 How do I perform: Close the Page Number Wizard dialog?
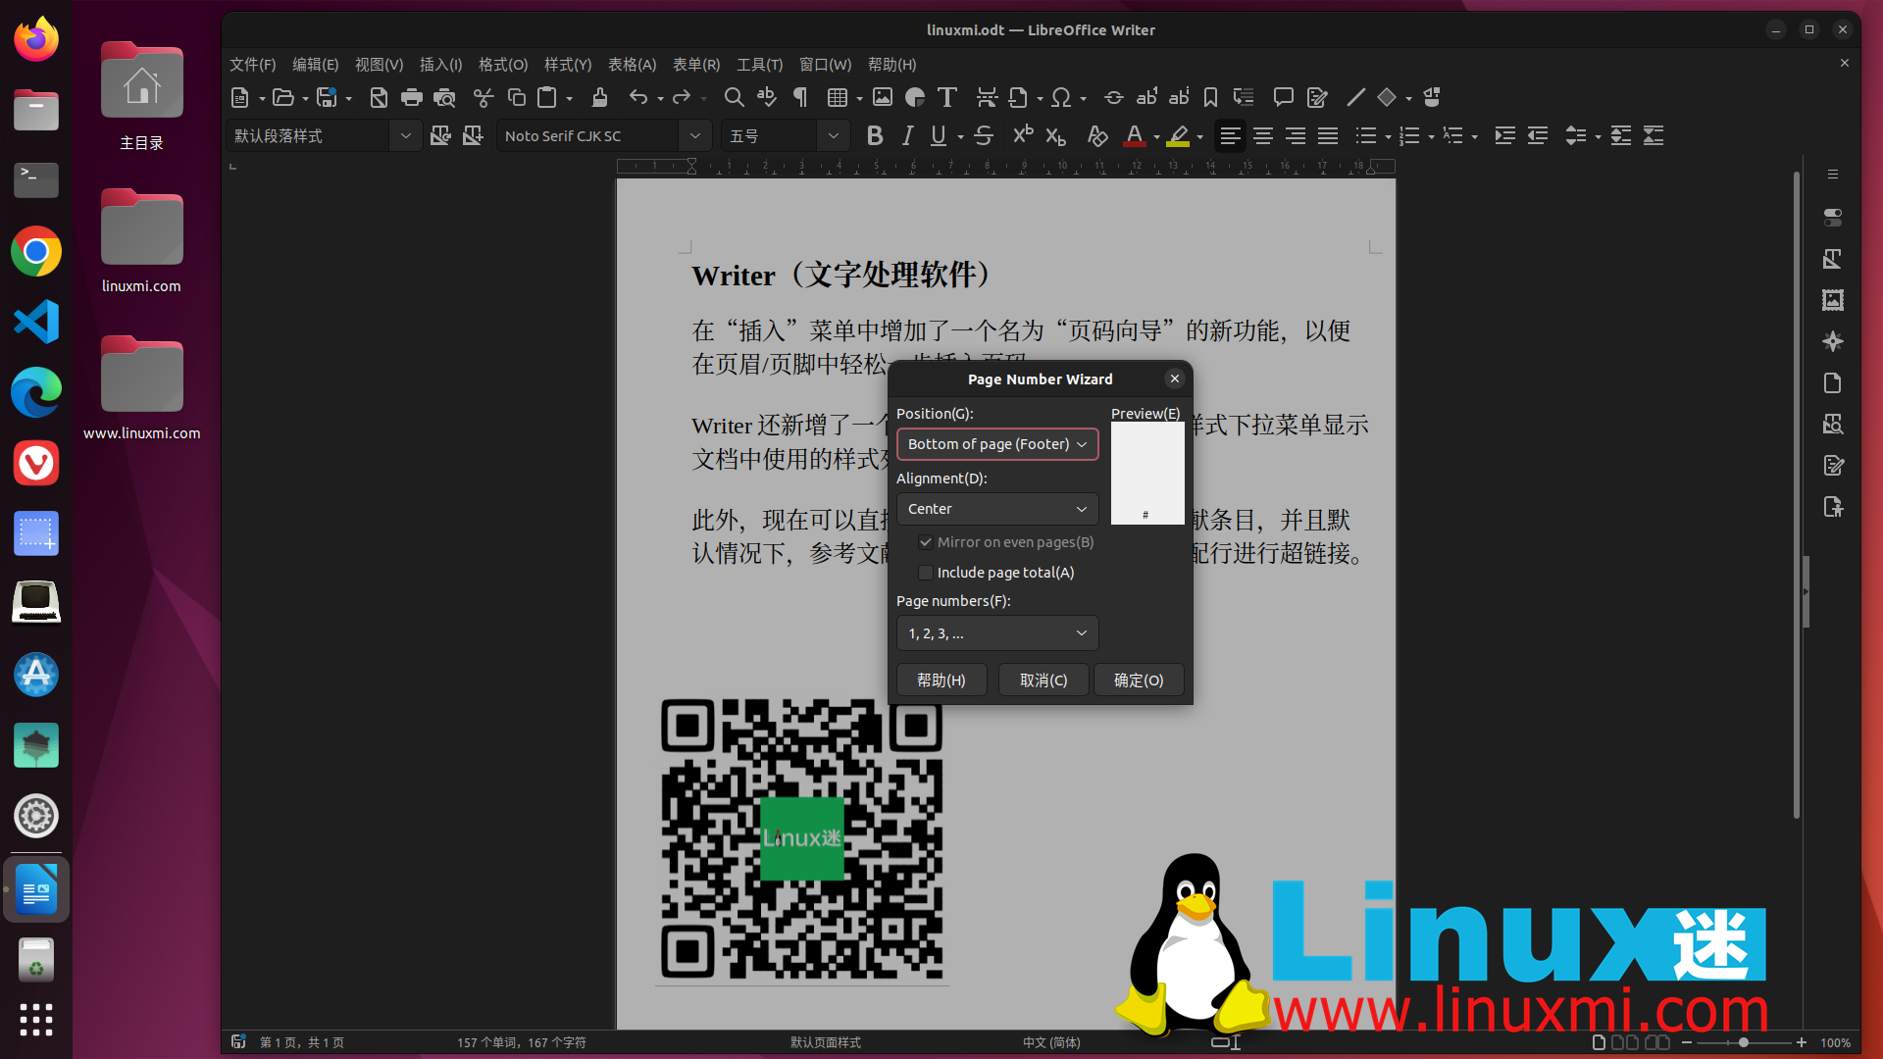click(1175, 378)
